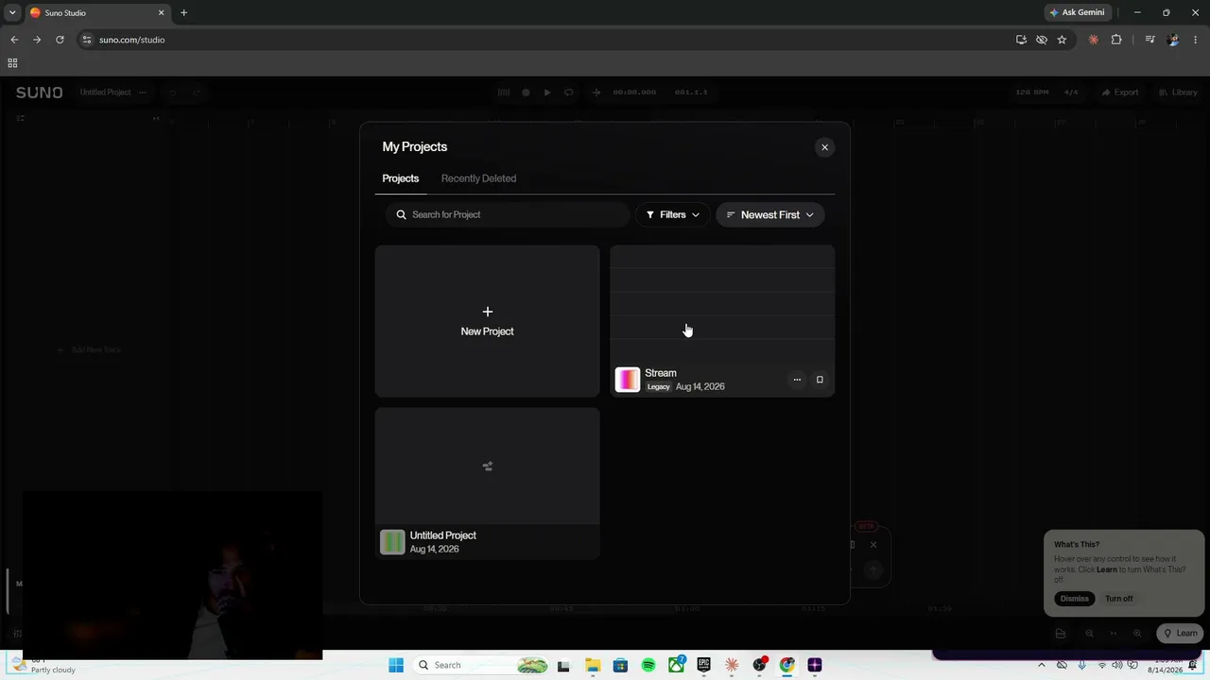Open Xbox app from taskbar
Image resolution: width=1210 pixels, height=680 pixels.
pyautogui.click(x=676, y=665)
